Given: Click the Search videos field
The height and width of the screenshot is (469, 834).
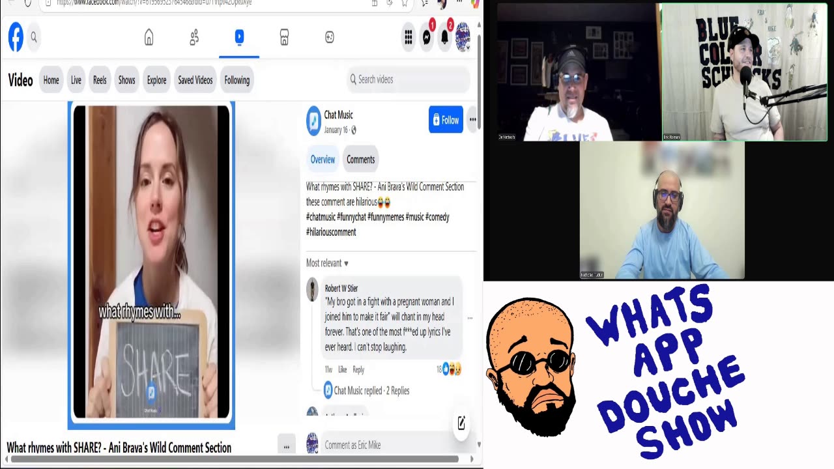Looking at the screenshot, I should [x=409, y=79].
